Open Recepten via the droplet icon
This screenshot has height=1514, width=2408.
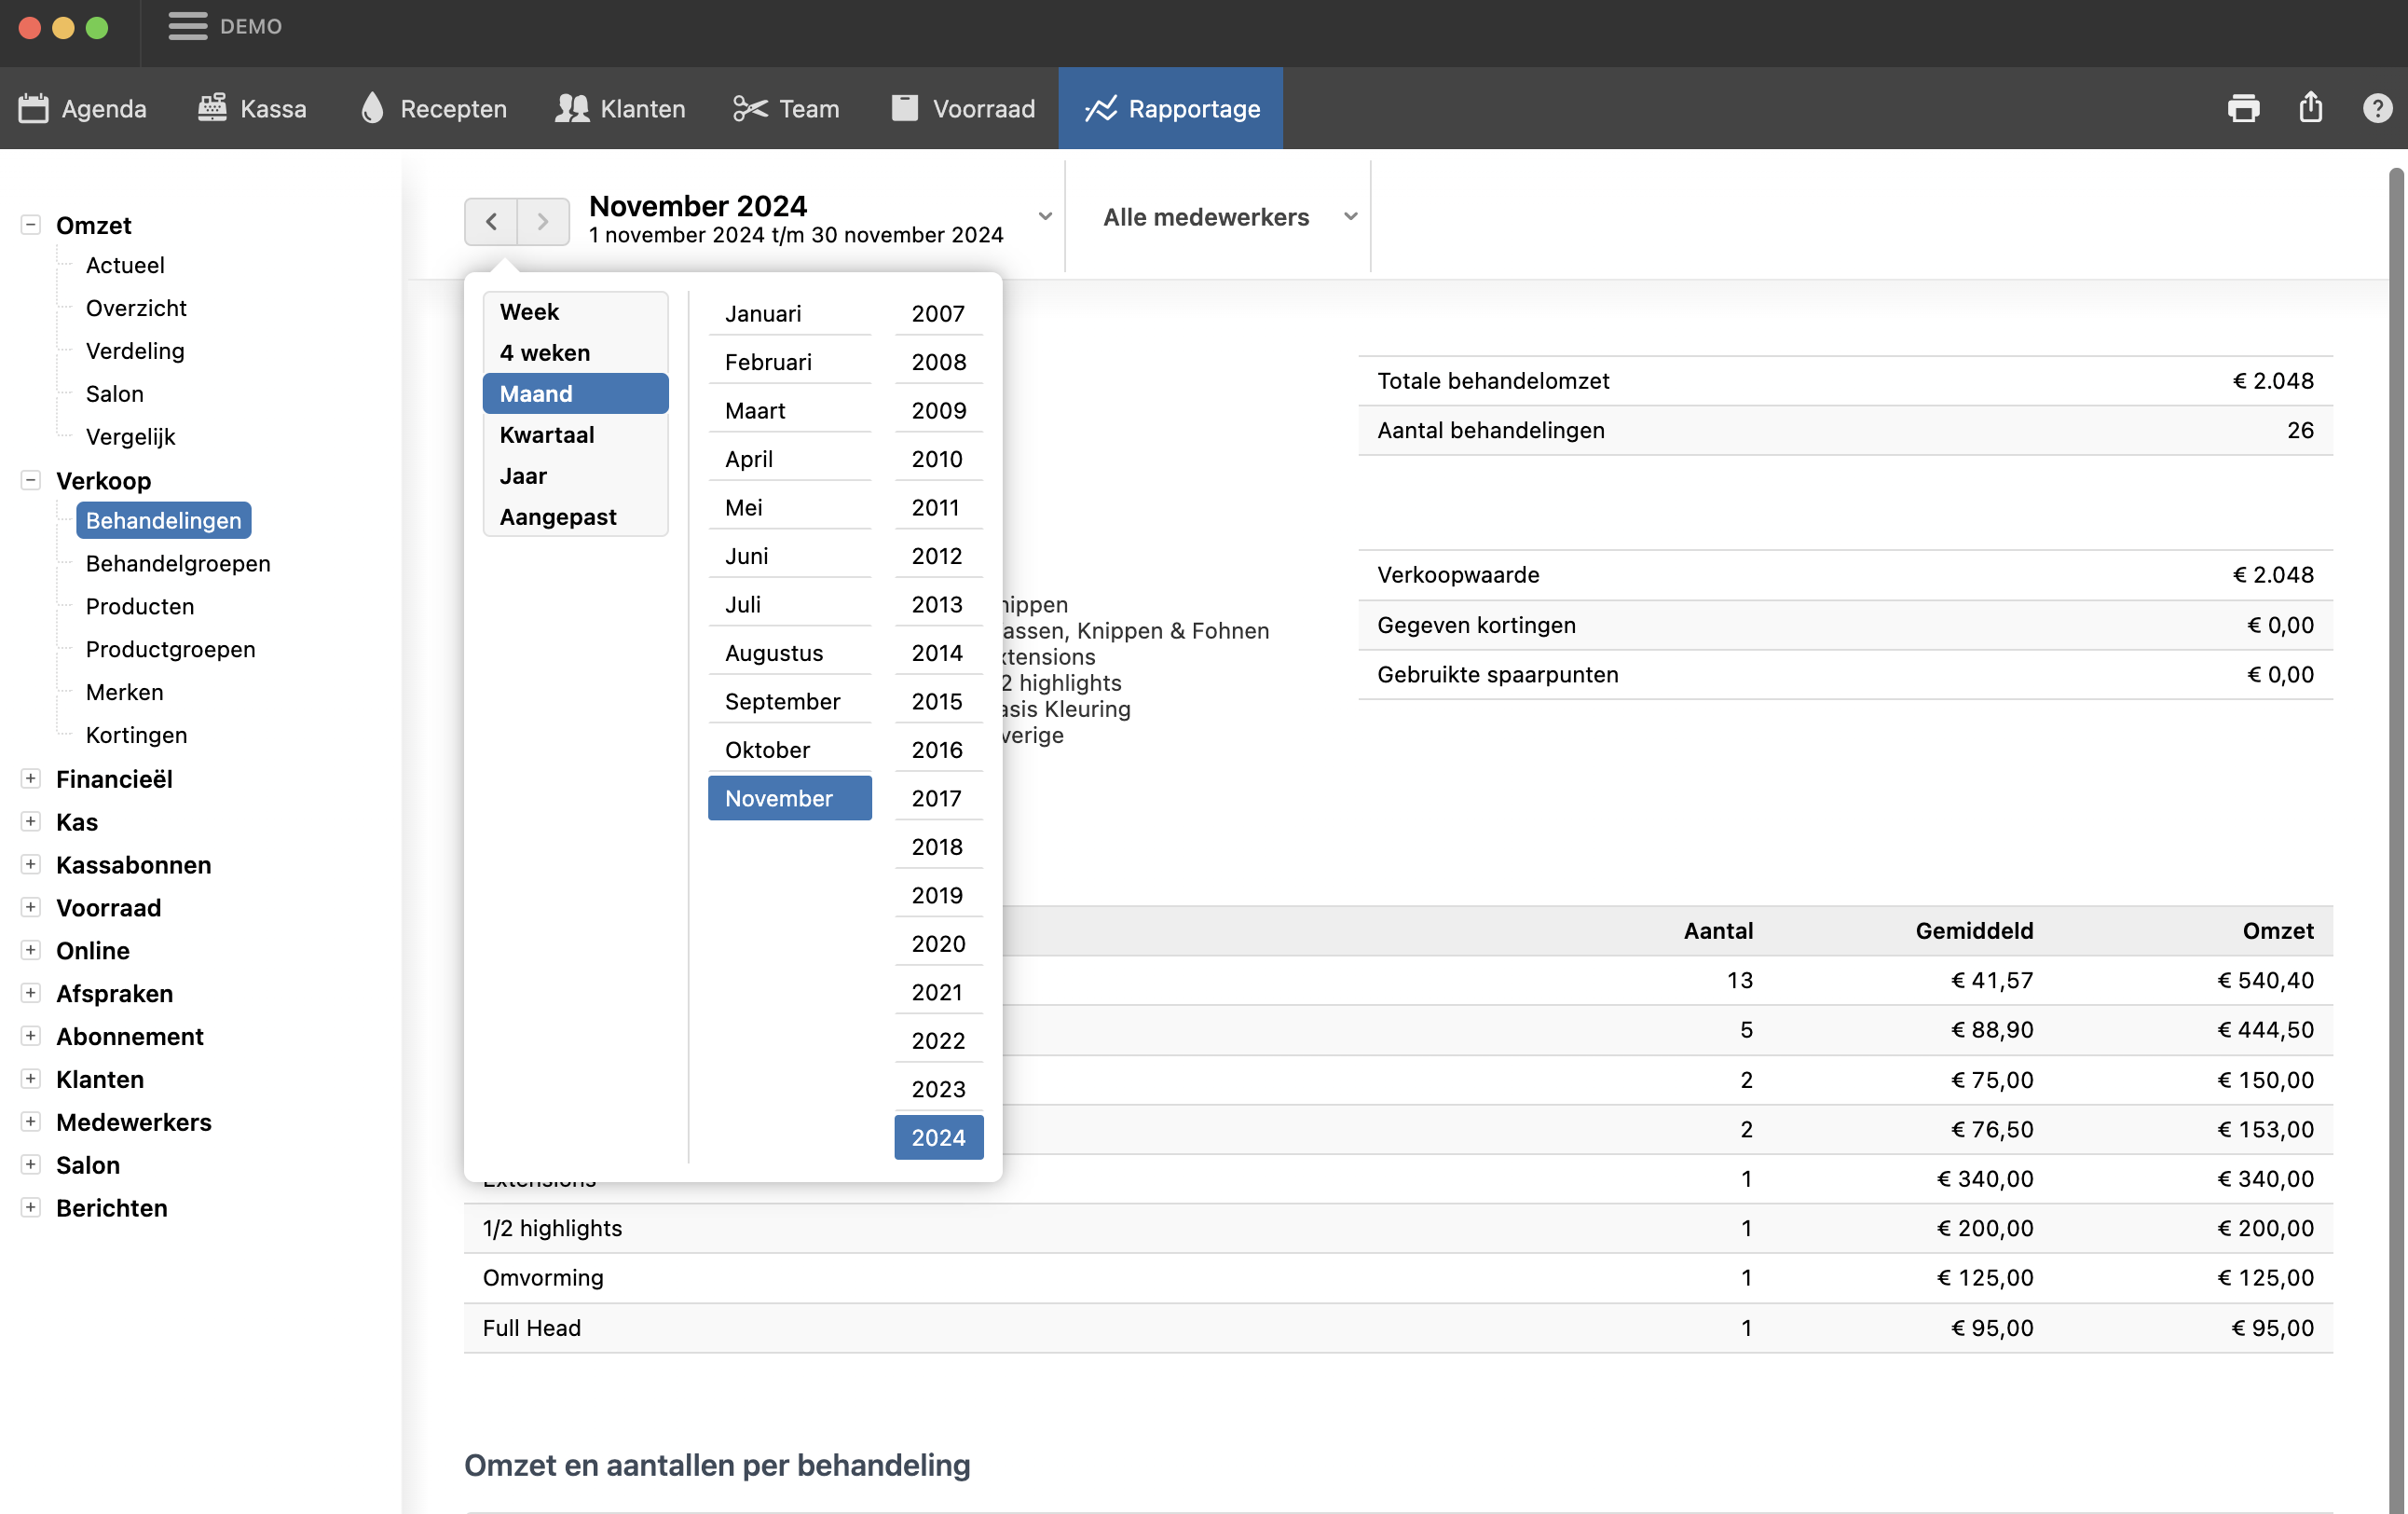[x=372, y=108]
